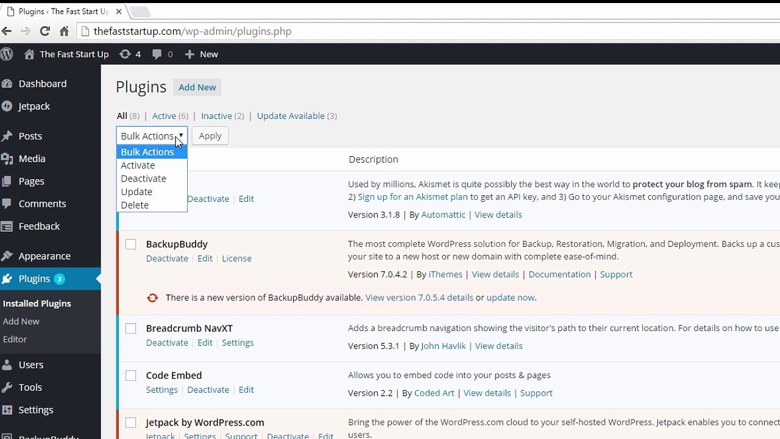Go forward in the browser

(x=26, y=31)
